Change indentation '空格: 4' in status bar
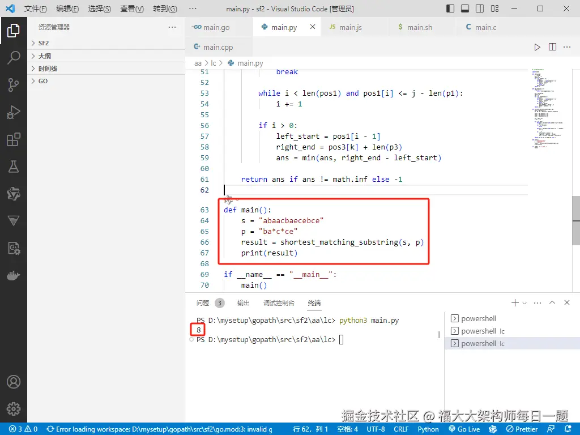 pos(347,429)
